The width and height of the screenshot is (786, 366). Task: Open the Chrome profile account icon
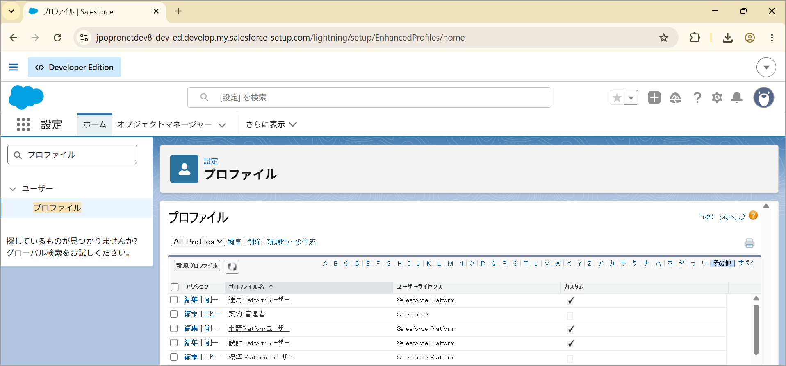point(750,38)
